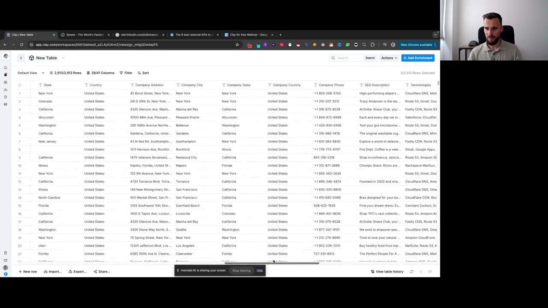Viewport: 548px width, 308px height.
Task: Close the Serper browser tab
Action: click(108, 35)
